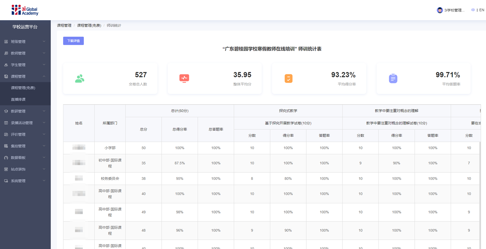Switch language to EN
This screenshot has width=486, height=249.
coord(481,10)
